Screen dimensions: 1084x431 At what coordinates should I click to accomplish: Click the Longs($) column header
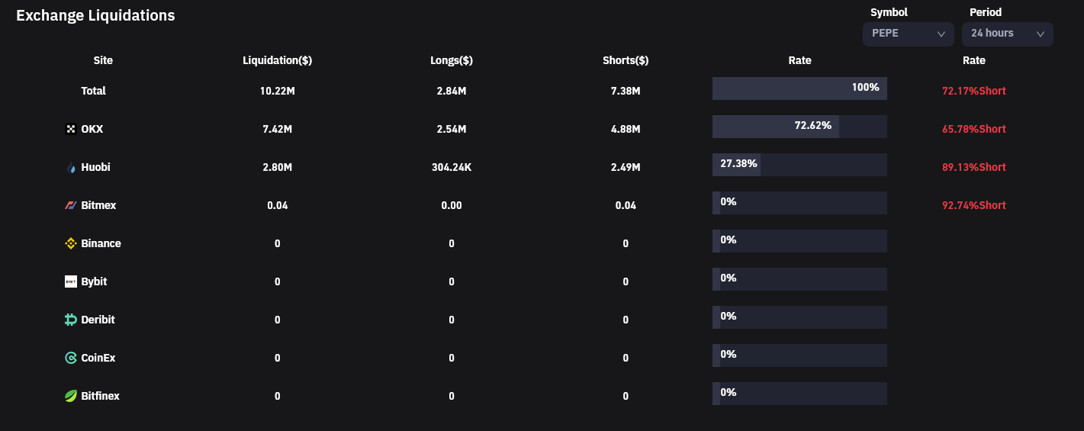point(452,60)
